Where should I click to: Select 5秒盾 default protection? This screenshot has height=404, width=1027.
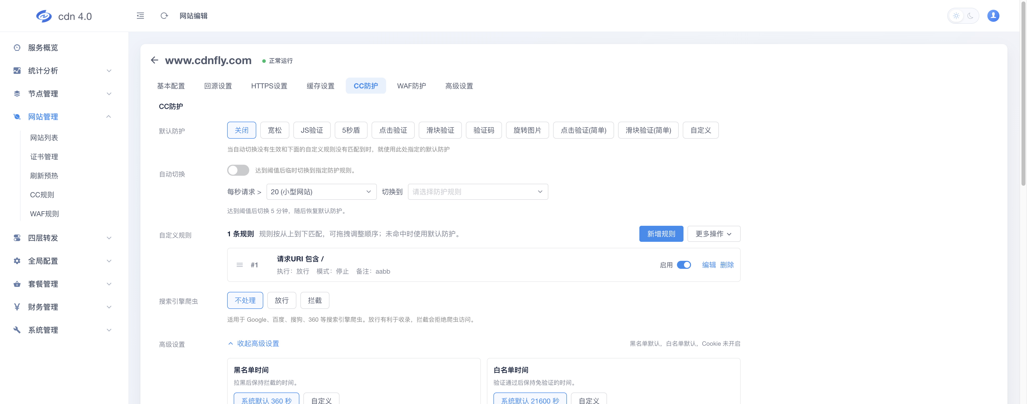pos(351,130)
